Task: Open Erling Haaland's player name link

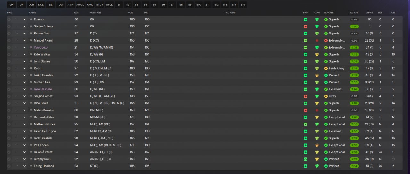Action: click(x=44, y=166)
